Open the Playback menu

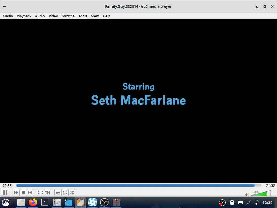pyautogui.click(x=24, y=16)
